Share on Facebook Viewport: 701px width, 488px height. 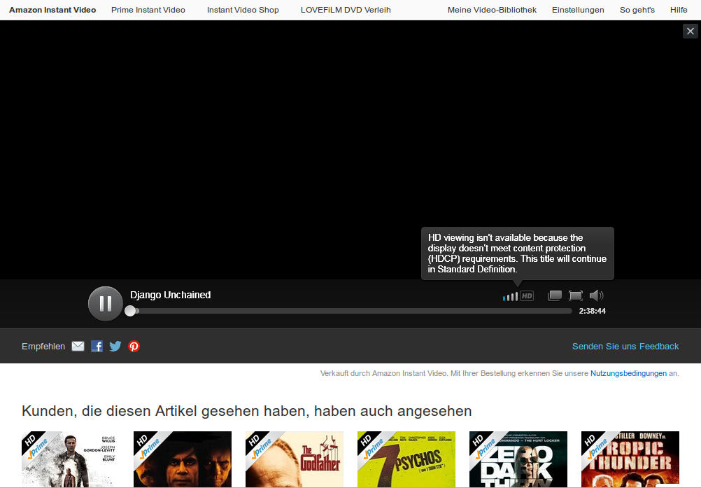pyautogui.click(x=97, y=346)
